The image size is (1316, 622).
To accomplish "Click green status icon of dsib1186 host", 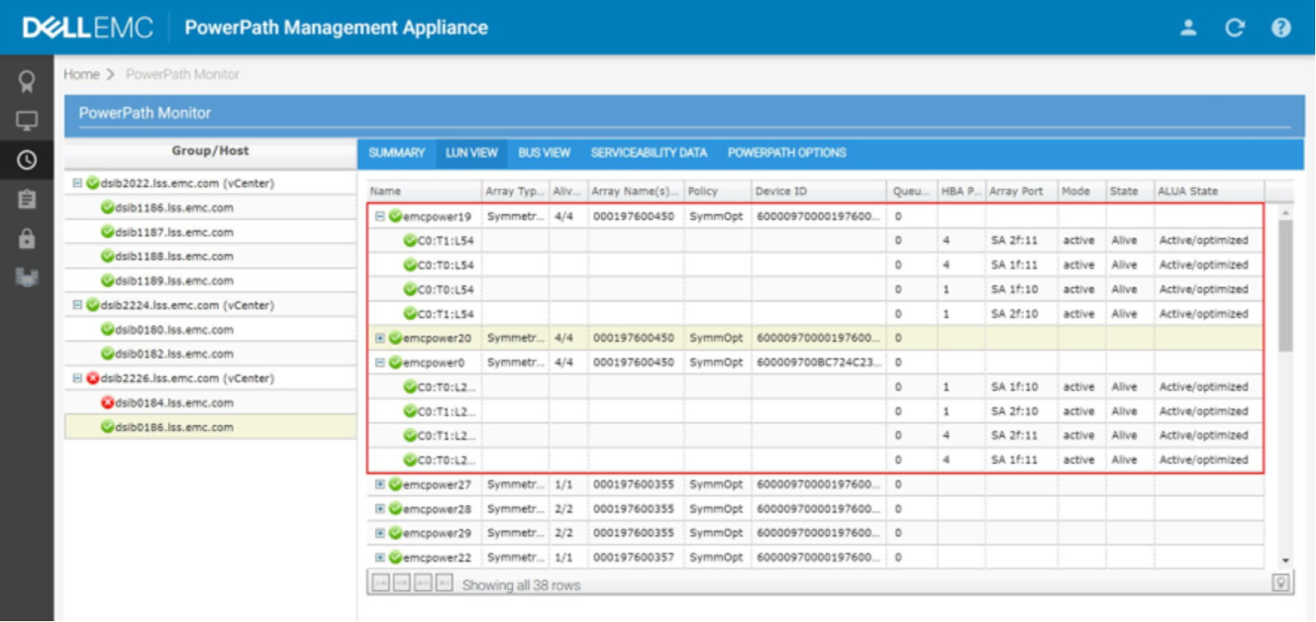I will click(107, 207).
